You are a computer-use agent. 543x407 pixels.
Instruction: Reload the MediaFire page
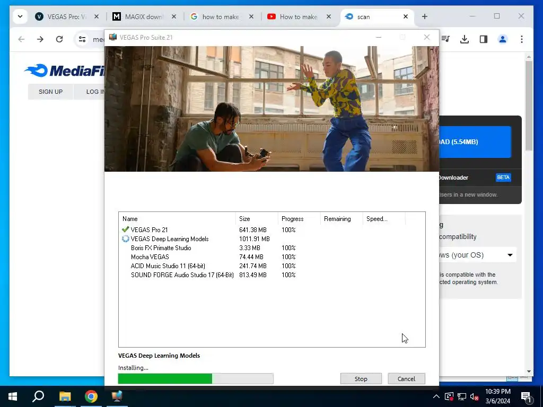tap(59, 39)
